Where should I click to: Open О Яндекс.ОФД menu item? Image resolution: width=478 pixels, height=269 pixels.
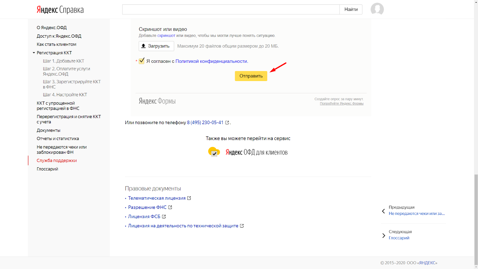(x=52, y=27)
